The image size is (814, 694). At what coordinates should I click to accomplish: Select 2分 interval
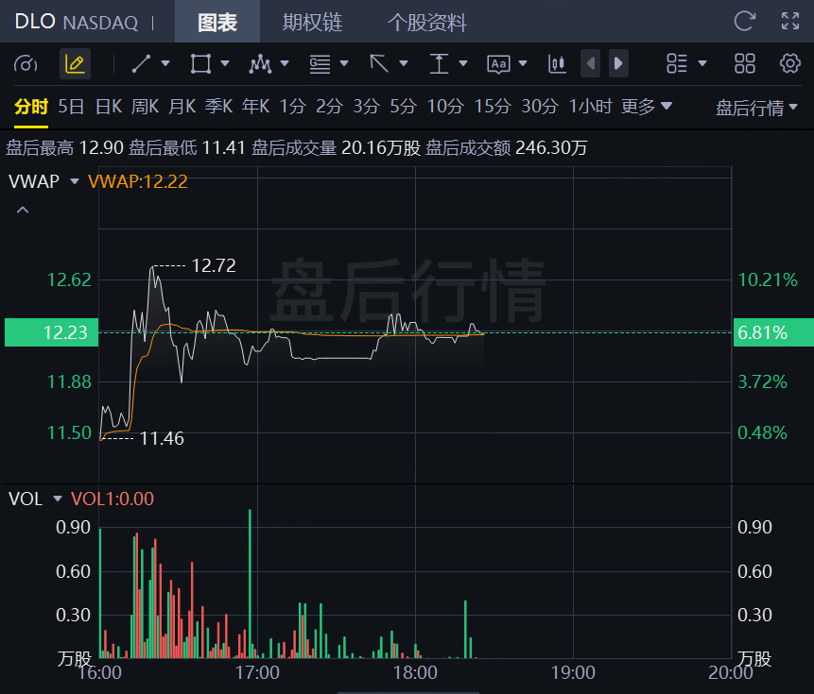329,107
